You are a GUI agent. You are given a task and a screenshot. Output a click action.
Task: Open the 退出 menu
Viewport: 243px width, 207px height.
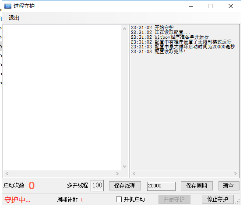(14, 18)
